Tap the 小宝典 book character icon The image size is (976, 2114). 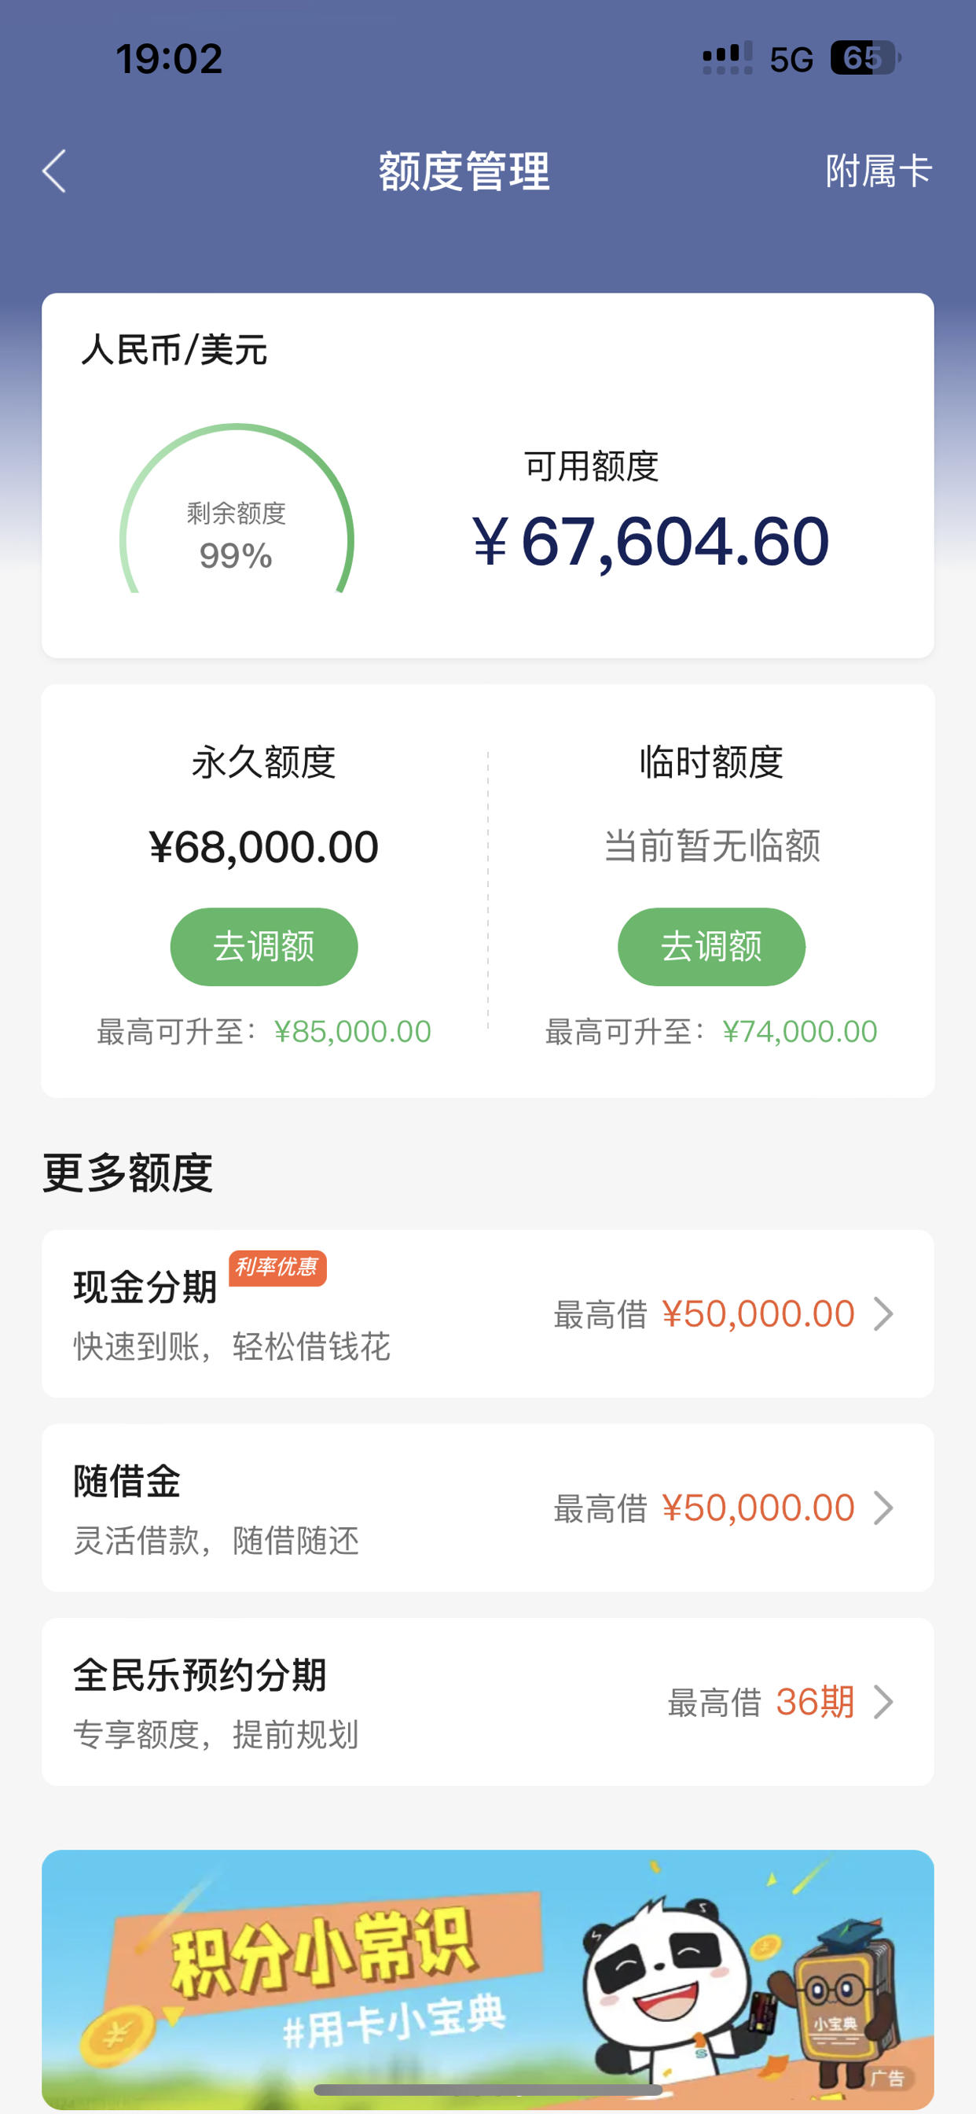coord(841,2004)
